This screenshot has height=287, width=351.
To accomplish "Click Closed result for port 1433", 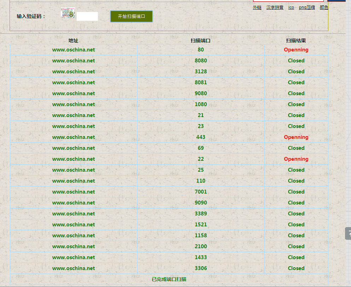I will coord(296,257).
